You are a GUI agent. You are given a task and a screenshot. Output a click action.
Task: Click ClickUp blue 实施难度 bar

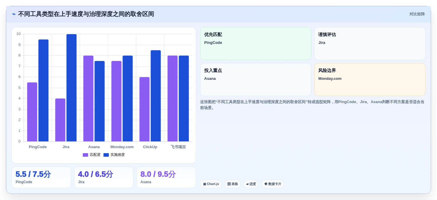click(x=156, y=96)
